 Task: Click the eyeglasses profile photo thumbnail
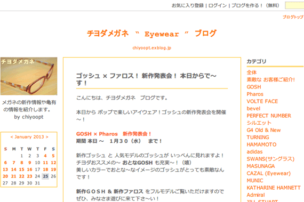[x=29, y=76]
